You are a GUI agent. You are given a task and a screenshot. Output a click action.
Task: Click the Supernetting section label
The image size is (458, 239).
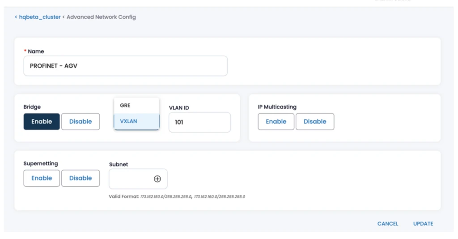point(41,164)
